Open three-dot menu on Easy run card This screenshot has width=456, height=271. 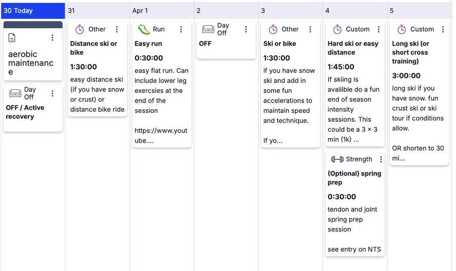(x=181, y=29)
